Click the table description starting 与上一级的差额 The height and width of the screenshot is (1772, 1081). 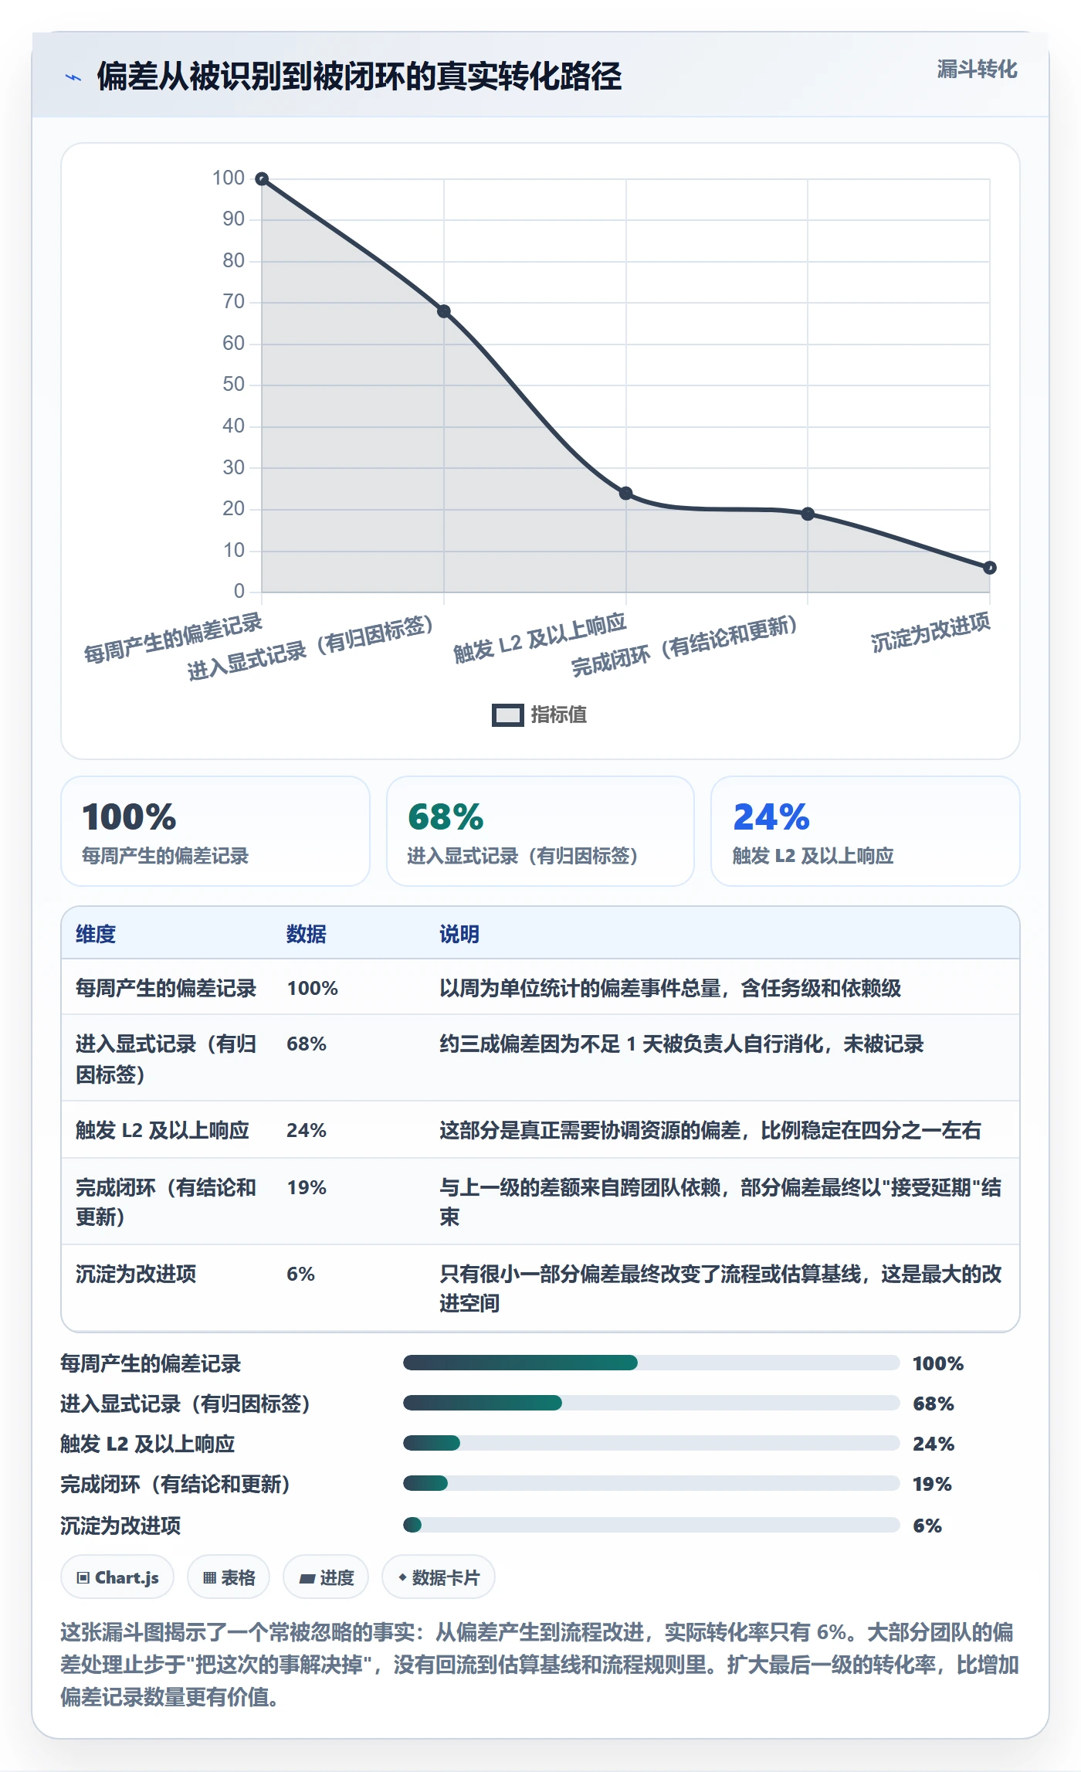click(x=720, y=1202)
